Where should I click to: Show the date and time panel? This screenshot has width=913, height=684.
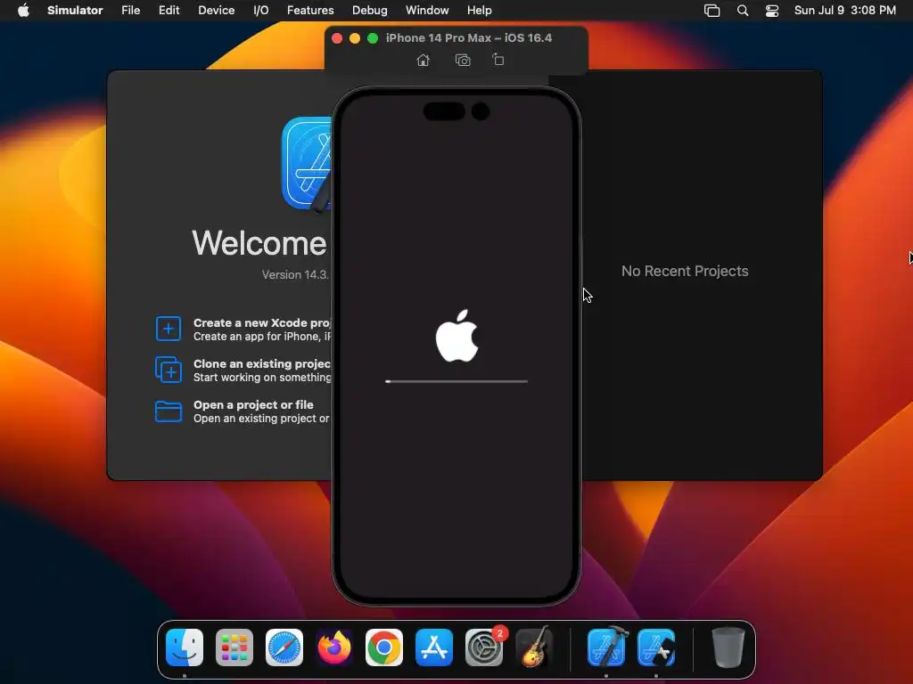845,10
